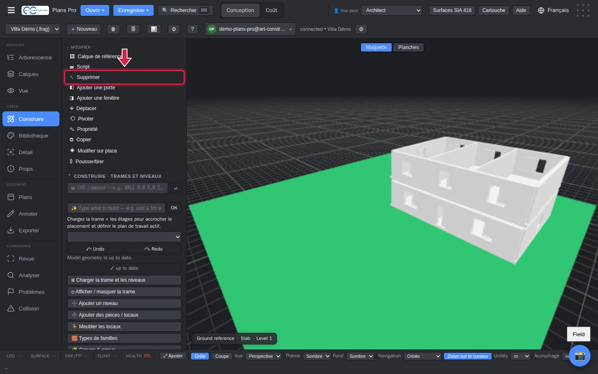
Task: Open project settings gear beside chart icon
Action: [x=174, y=29]
